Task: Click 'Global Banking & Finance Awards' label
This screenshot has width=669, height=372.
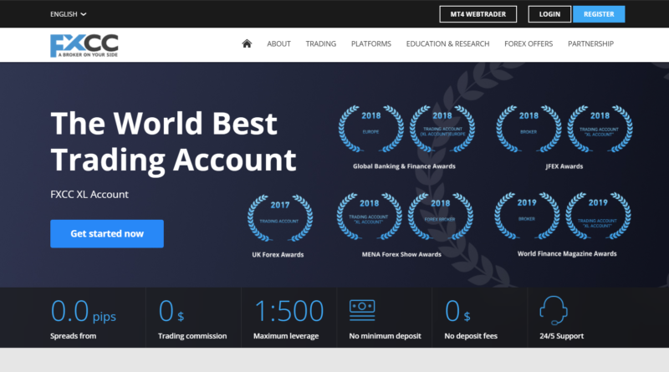Action: click(x=404, y=166)
